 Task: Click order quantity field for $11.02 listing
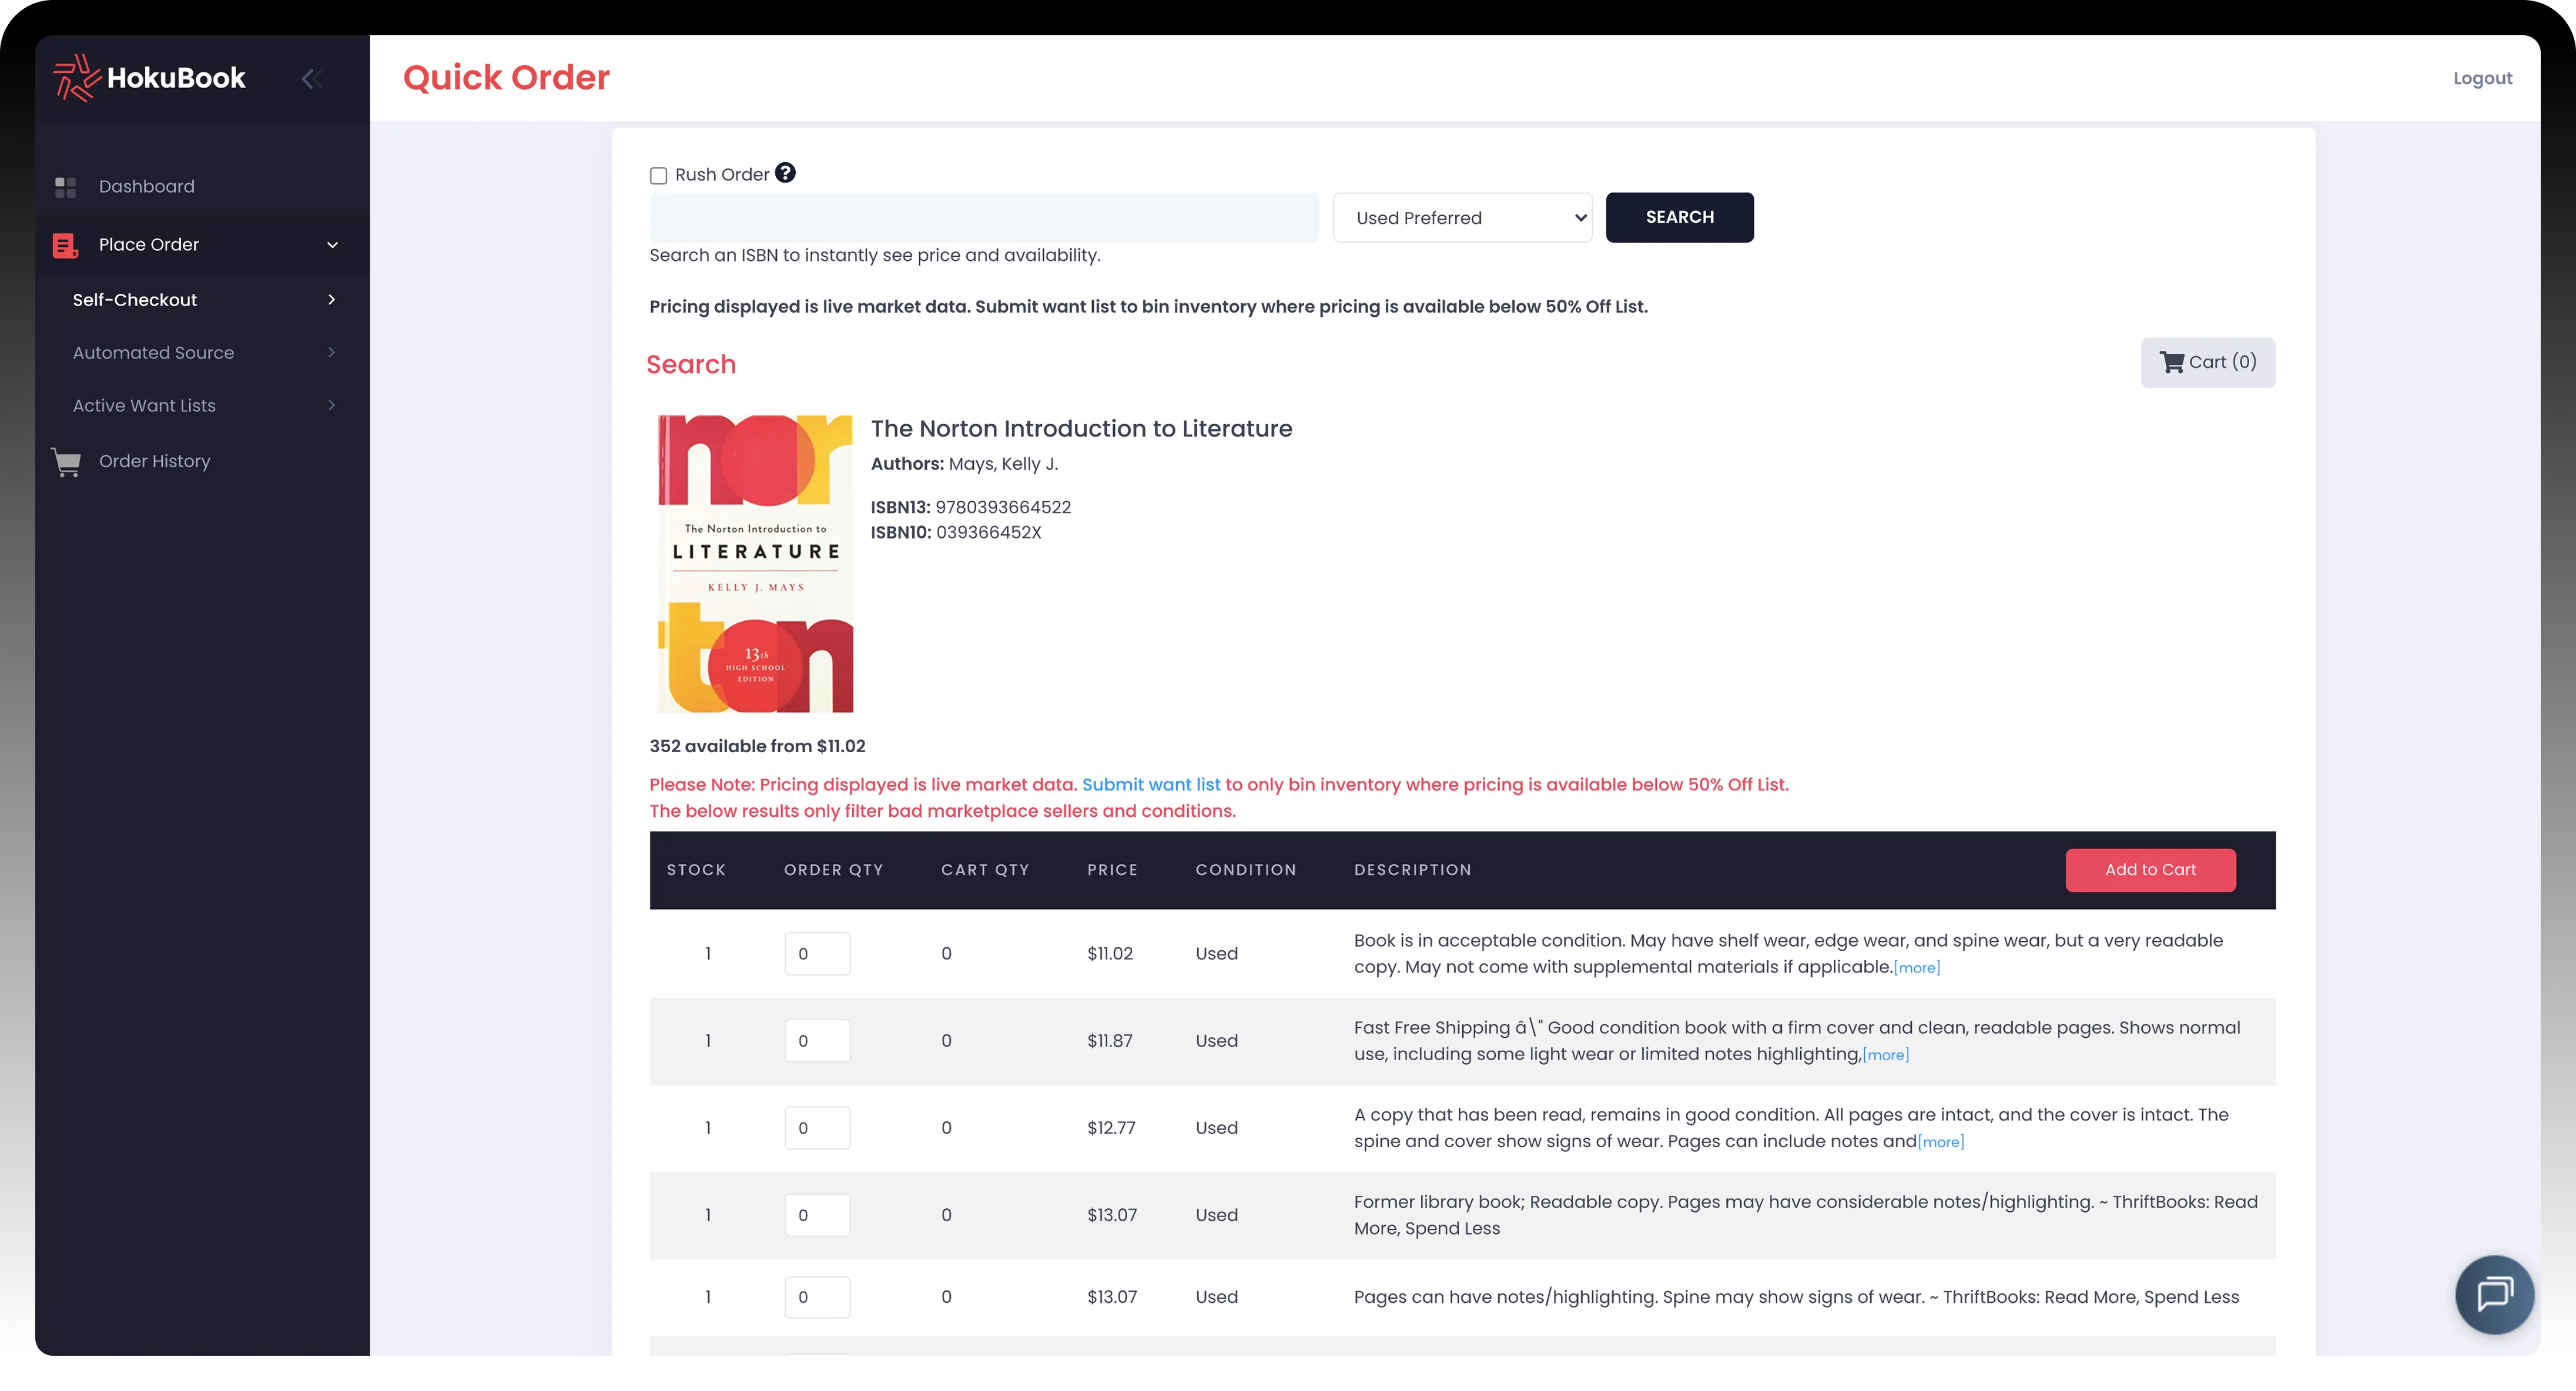(816, 954)
